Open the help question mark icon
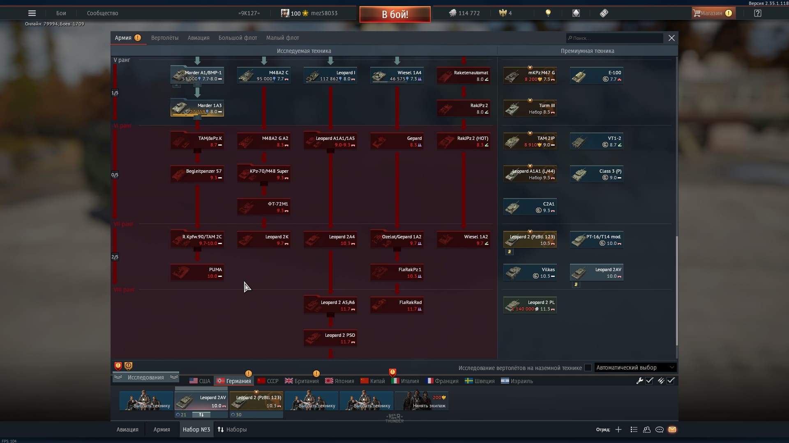 [x=757, y=13]
